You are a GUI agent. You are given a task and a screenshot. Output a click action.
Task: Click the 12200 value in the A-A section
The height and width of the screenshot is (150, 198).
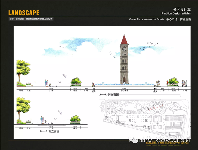(x=51, y=88)
